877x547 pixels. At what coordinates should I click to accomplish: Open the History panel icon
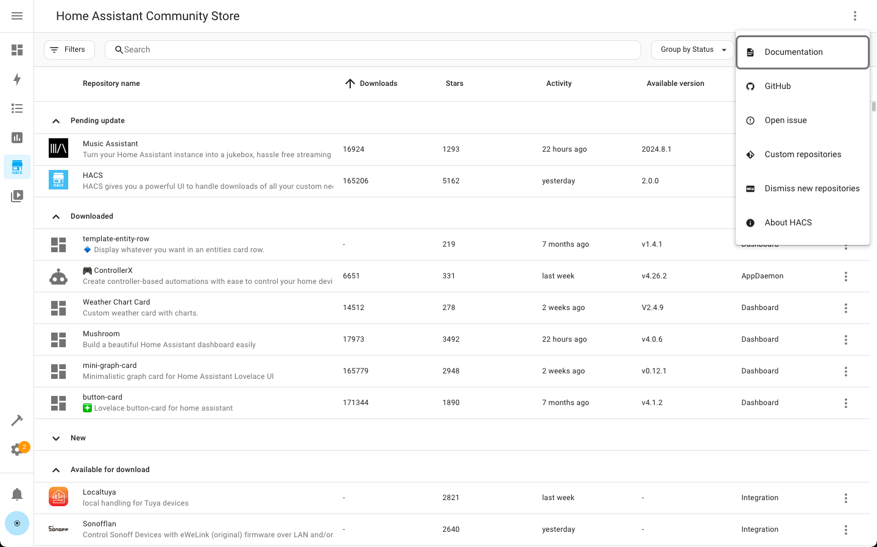[x=17, y=138]
